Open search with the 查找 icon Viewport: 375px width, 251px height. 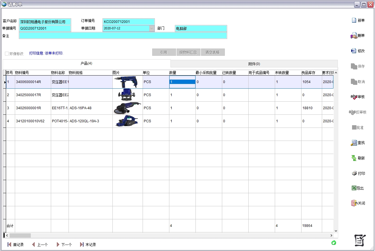coord(354,143)
